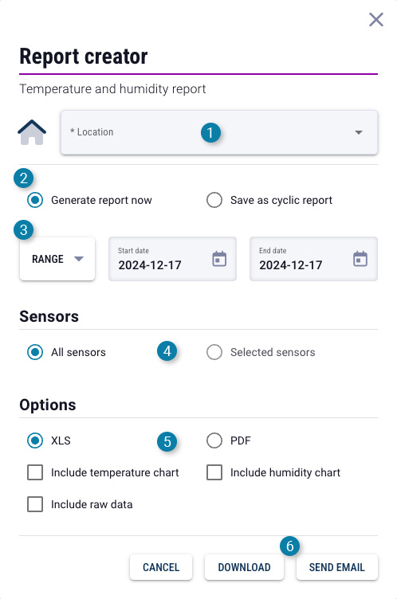Image resolution: width=397 pixels, height=599 pixels.
Task: Click the numbered marker 4 badge
Action: pos(167,351)
